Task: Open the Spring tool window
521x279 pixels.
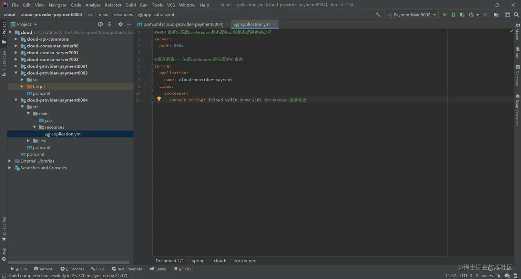Action: (x=158, y=269)
